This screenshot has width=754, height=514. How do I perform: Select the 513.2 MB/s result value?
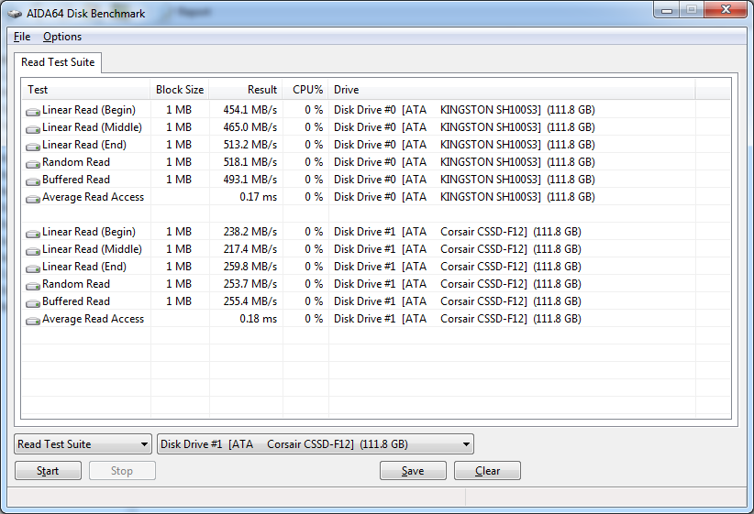(x=250, y=145)
